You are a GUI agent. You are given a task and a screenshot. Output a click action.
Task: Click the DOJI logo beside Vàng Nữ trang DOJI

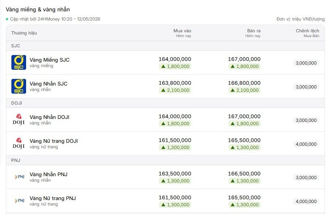pos(19,144)
